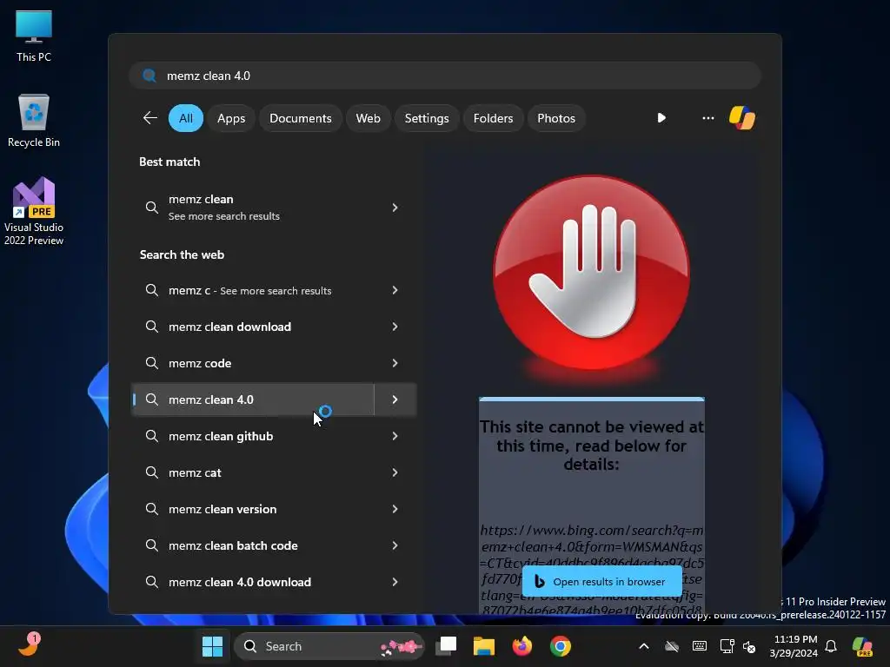This screenshot has width=890, height=667.
Task: Click the muted volume tray icon
Action: point(749,646)
